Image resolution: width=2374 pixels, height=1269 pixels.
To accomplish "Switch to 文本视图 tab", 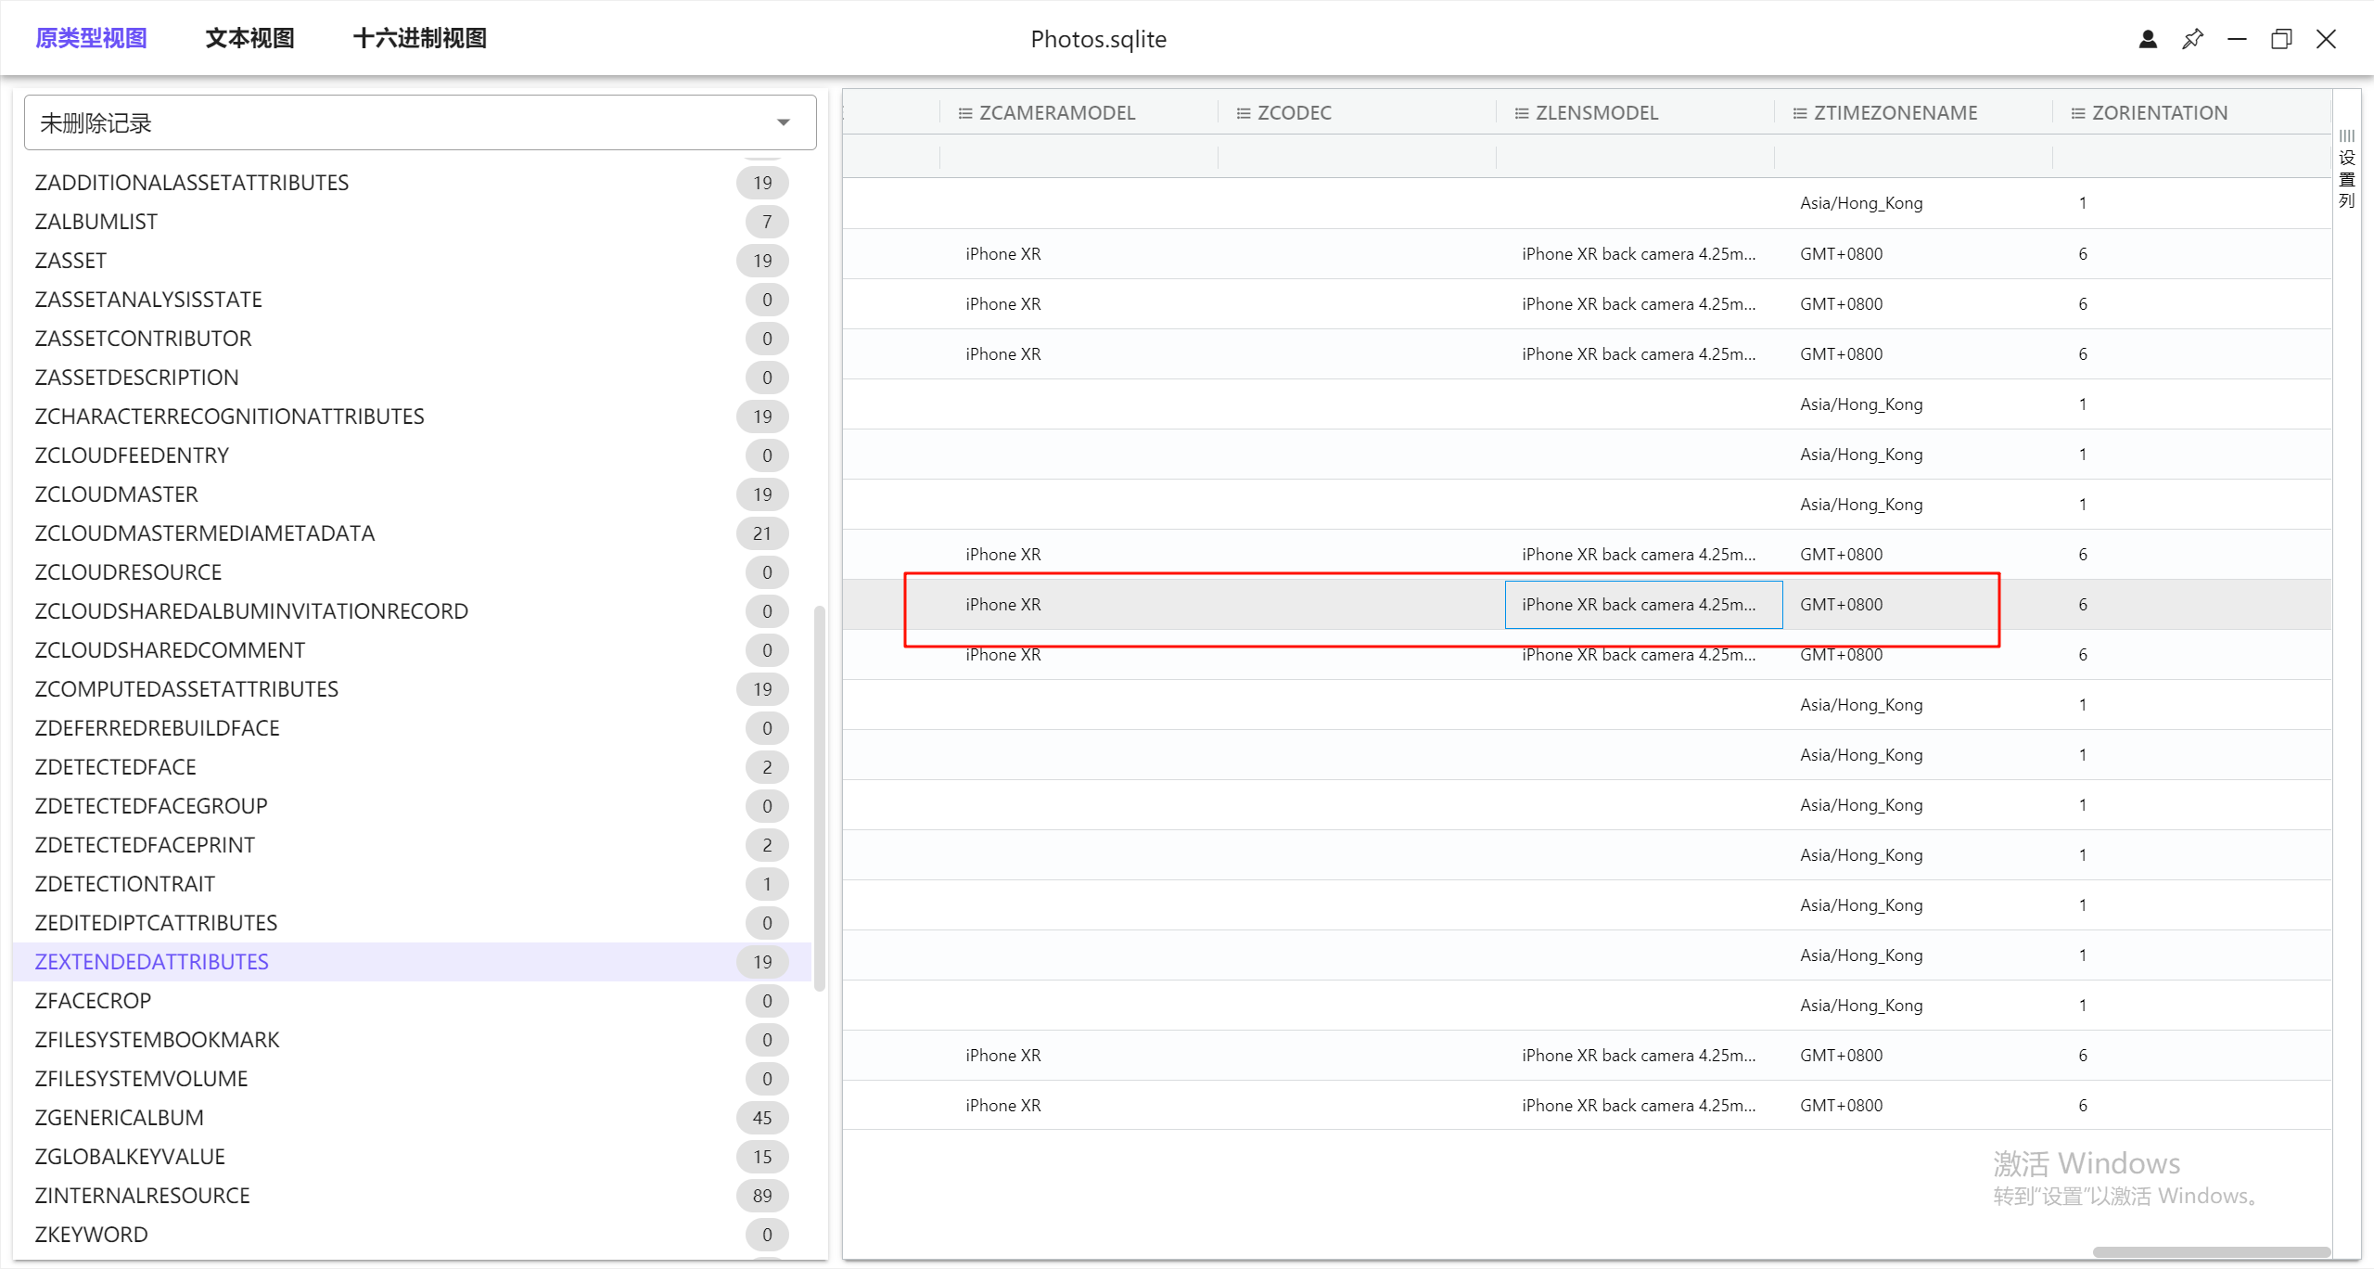I will pyautogui.click(x=249, y=38).
